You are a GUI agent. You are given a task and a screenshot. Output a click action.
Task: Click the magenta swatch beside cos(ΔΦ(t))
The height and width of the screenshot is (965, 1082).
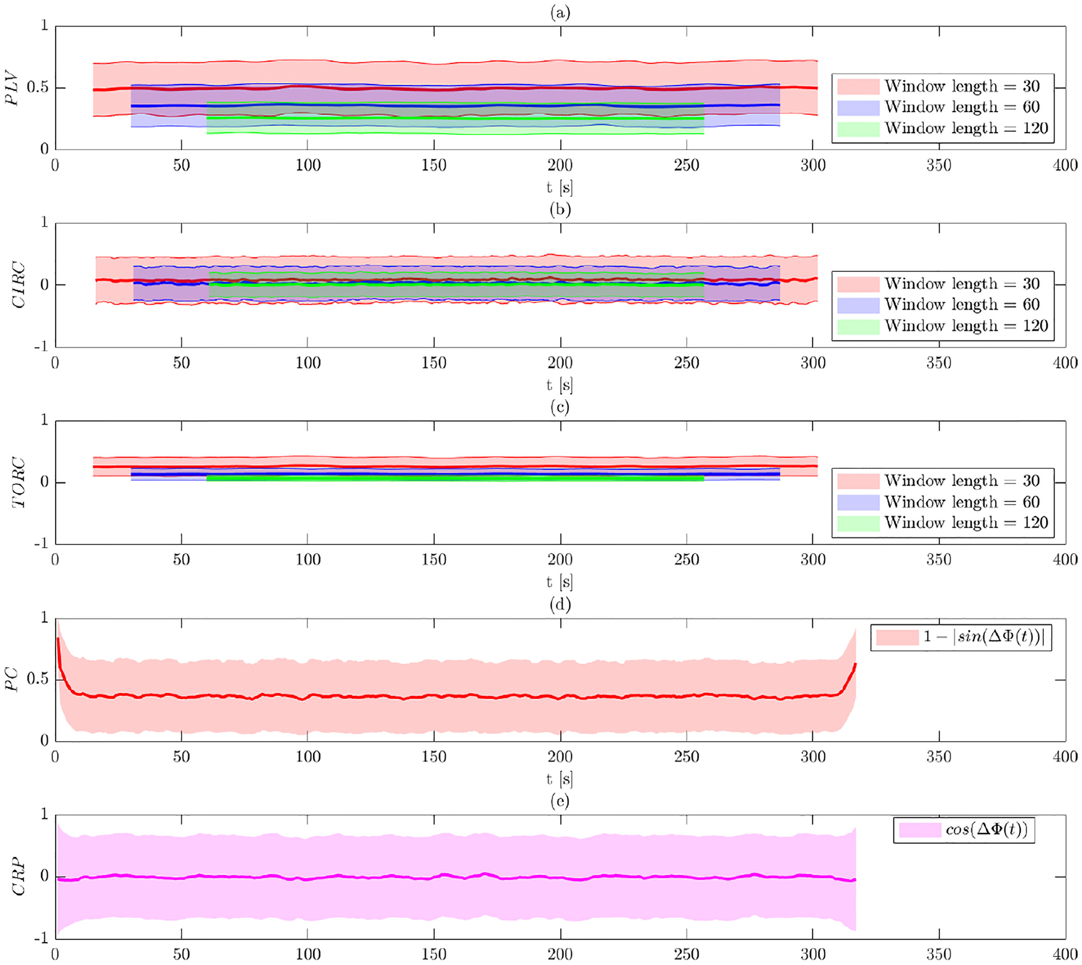tap(920, 829)
